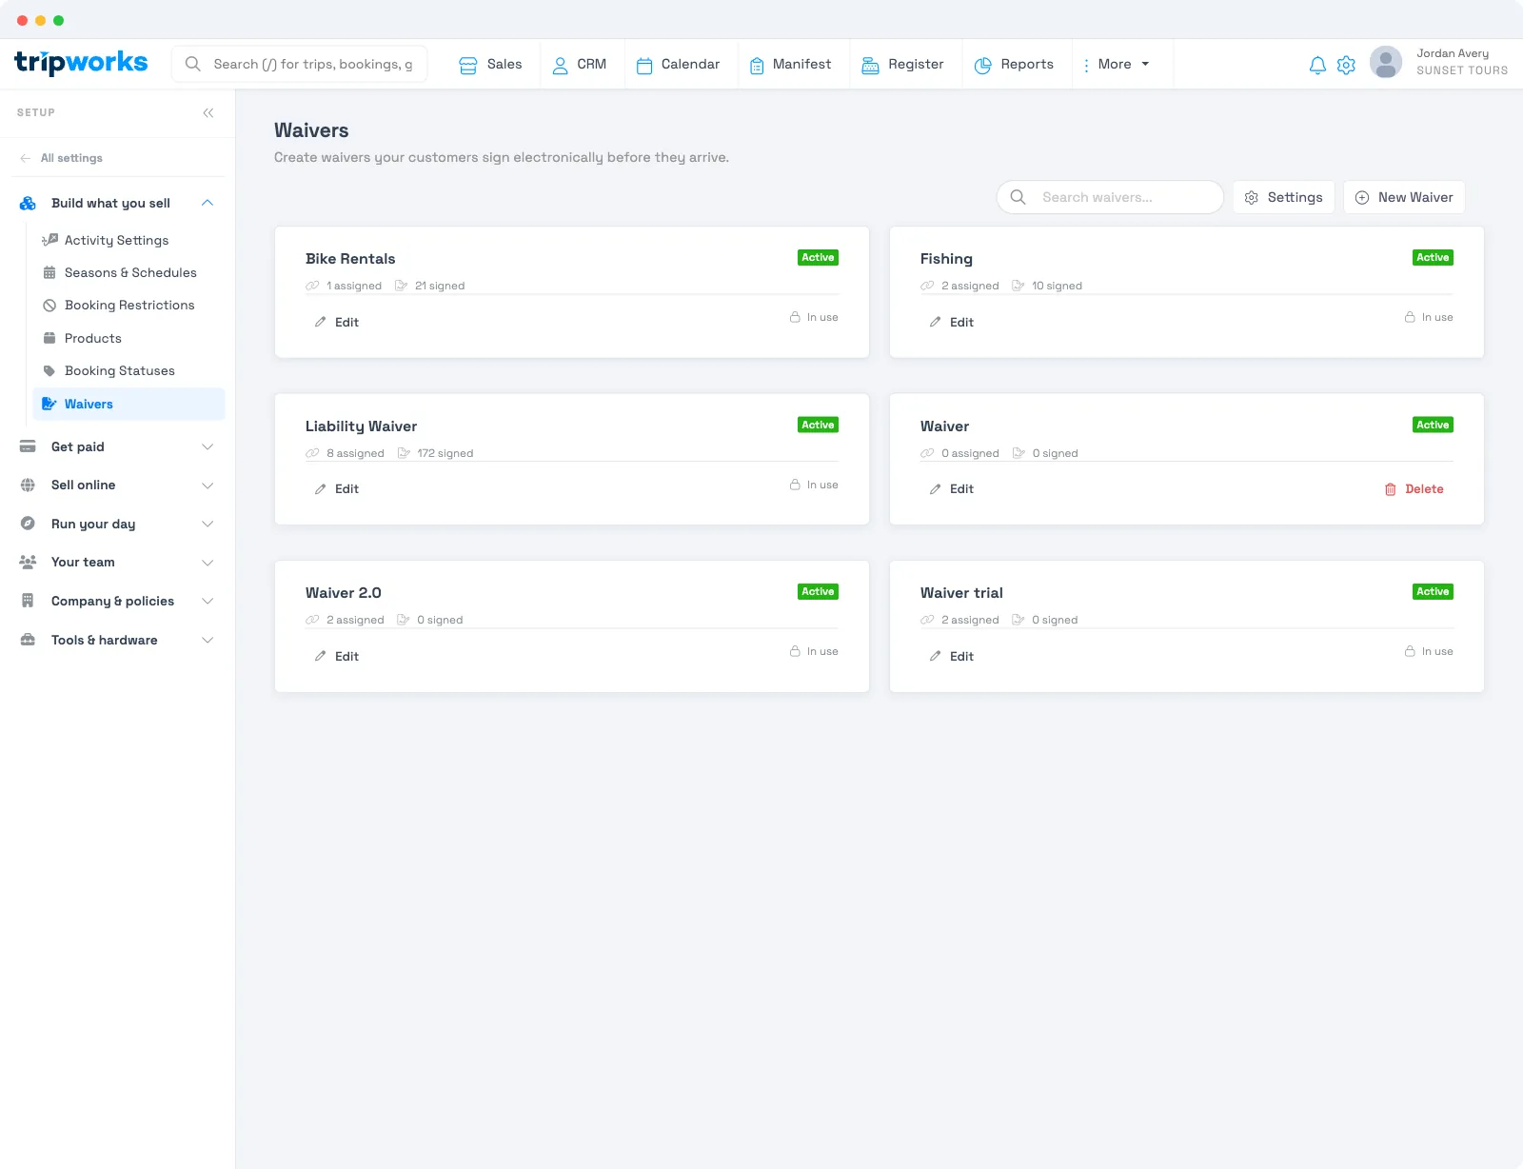Click the Company & policies building icon
The height and width of the screenshot is (1169, 1523).
click(x=28, y=601)
